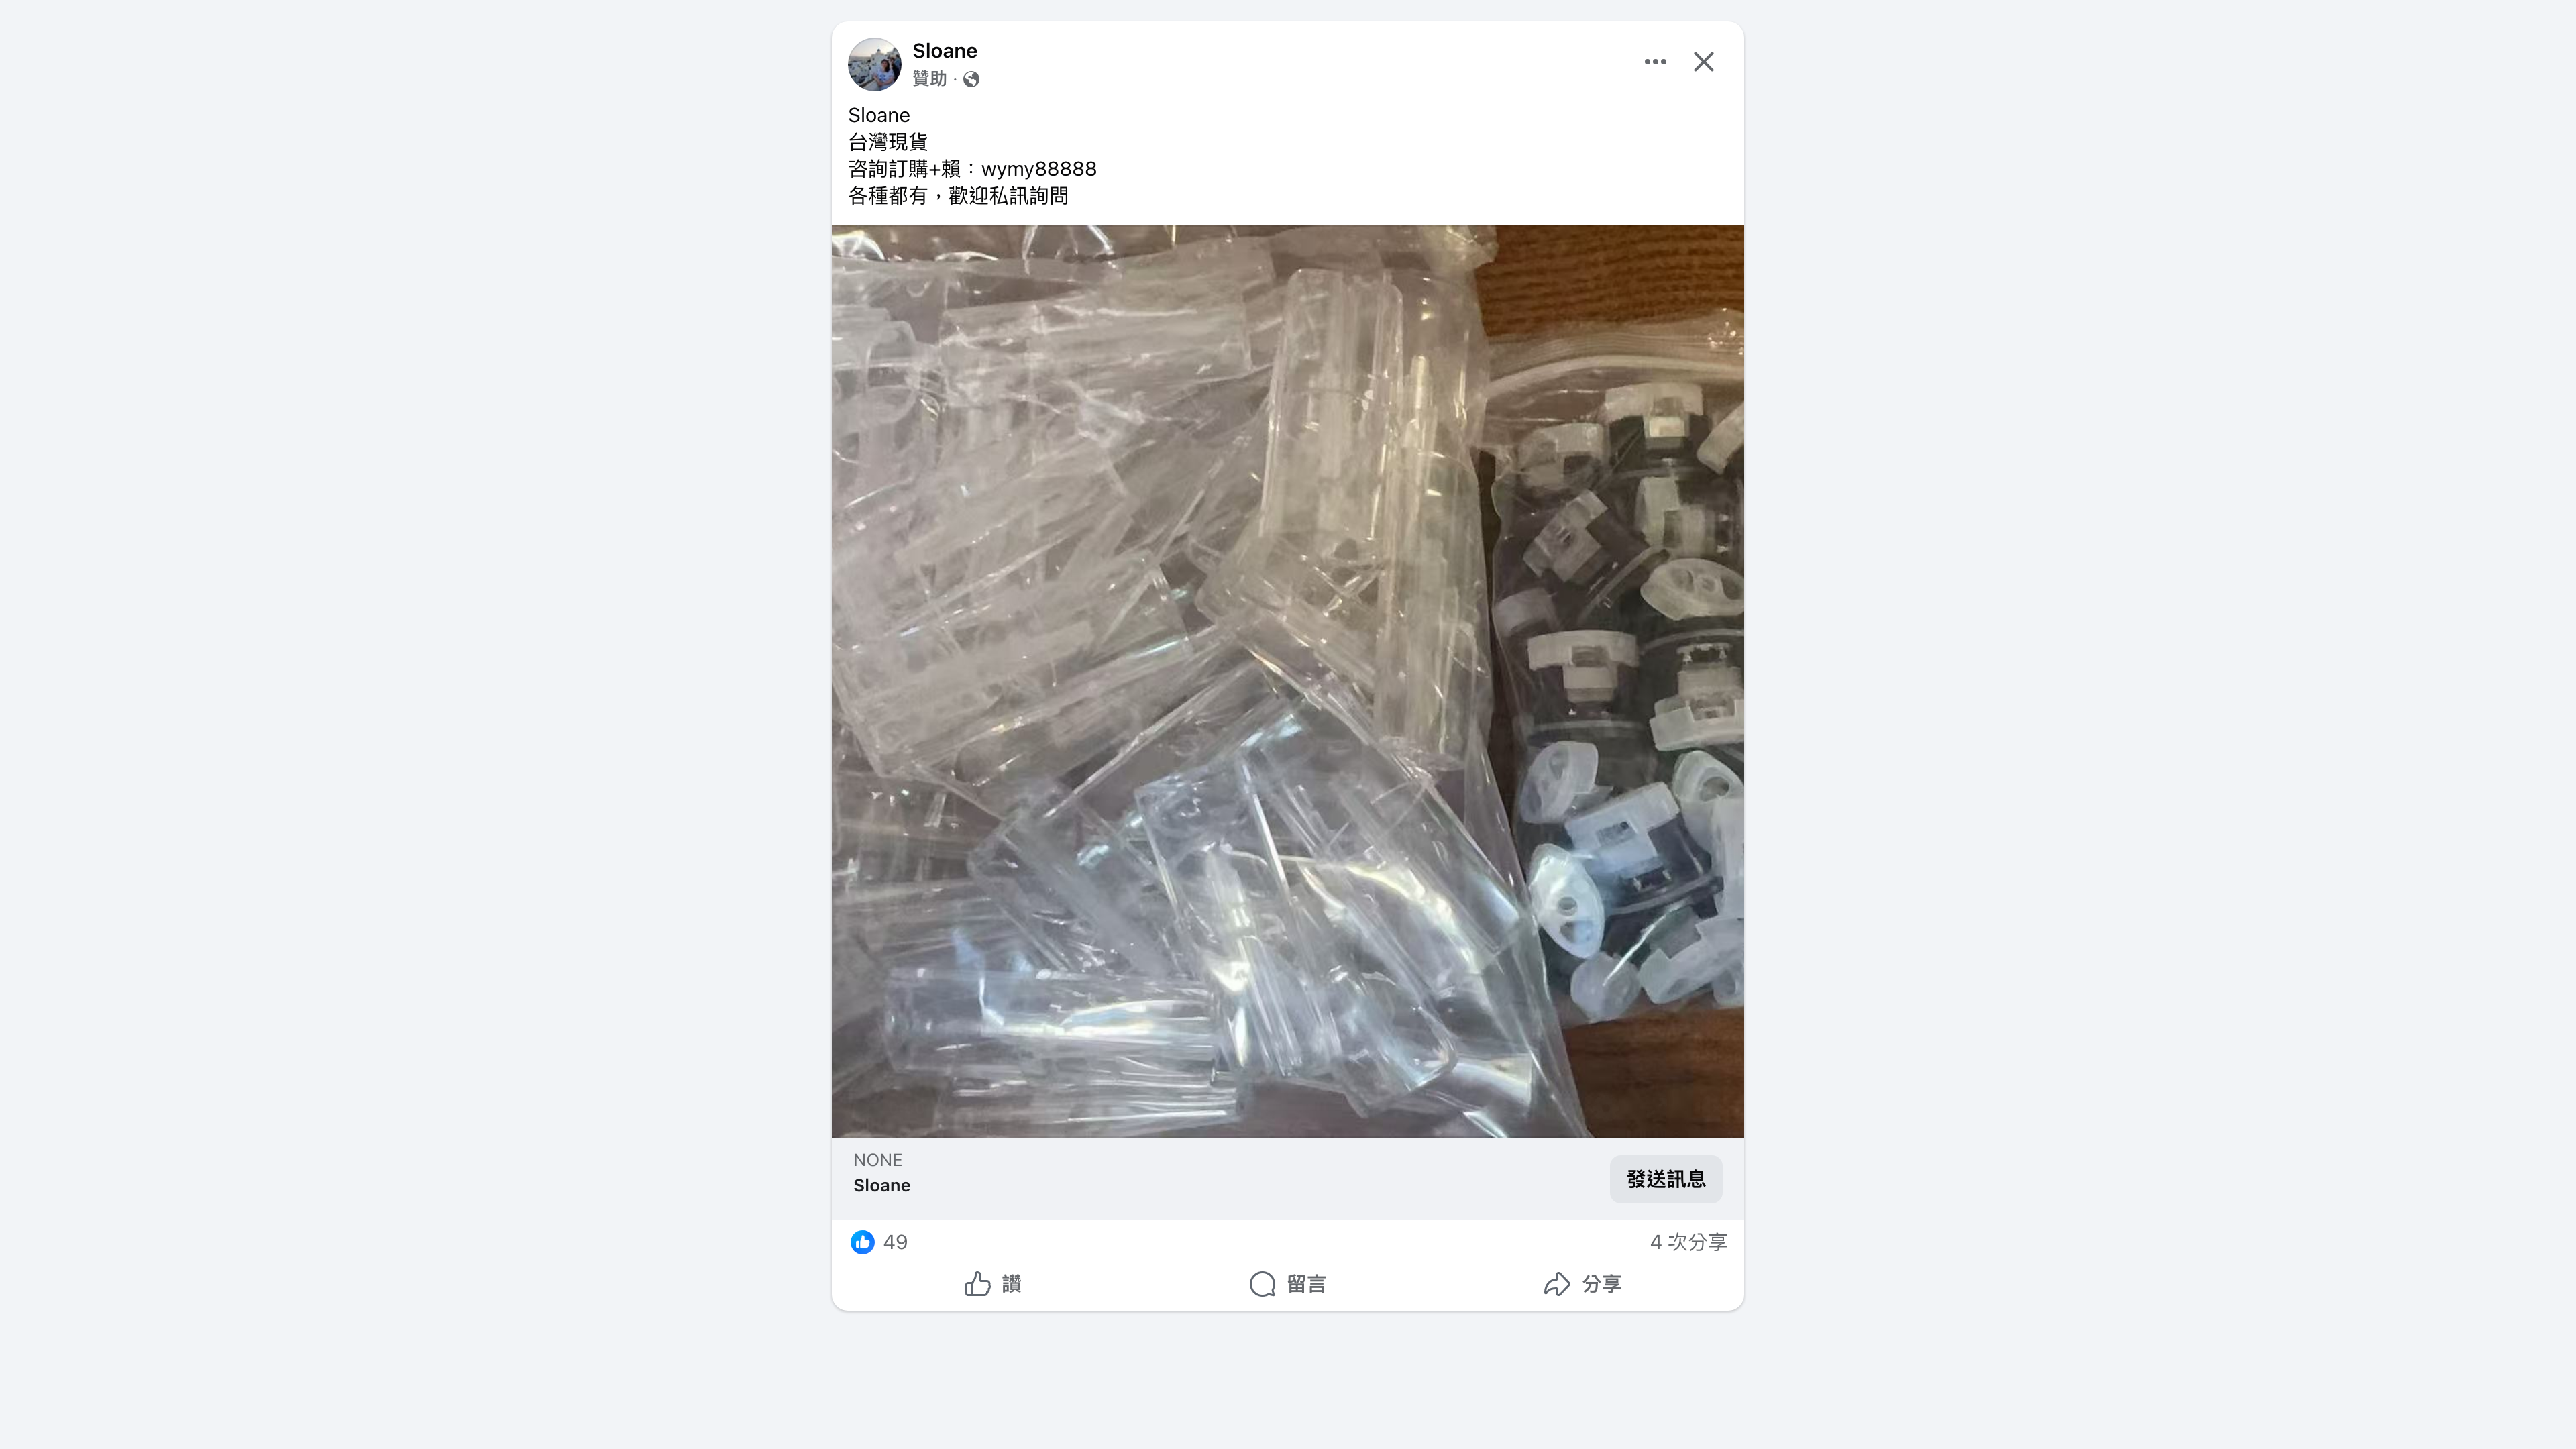Click the 各種都有，歡迎私訊詢問 caption line
This screenshot has width=2576, height=1449.
tap(958, 196)
